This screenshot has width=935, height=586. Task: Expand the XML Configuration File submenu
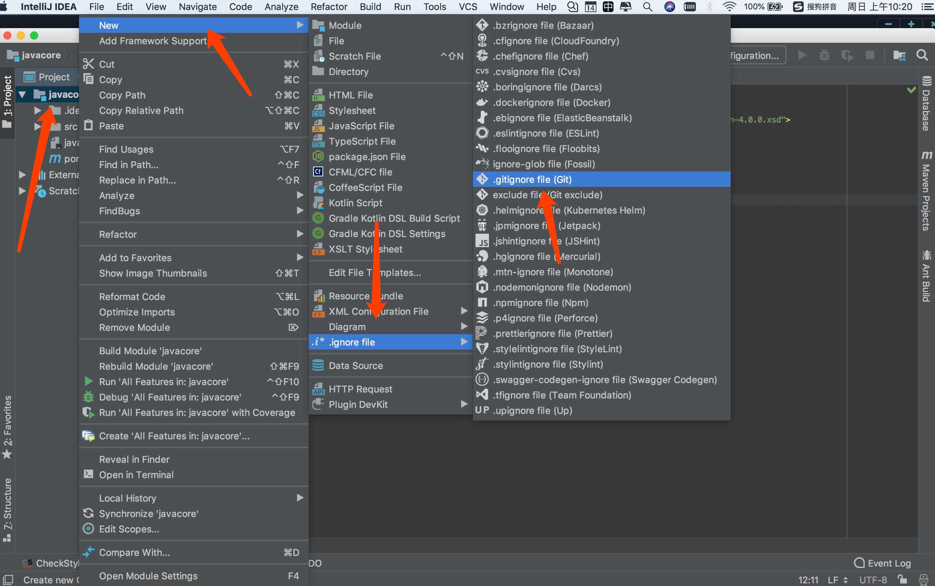click(390, 311)
